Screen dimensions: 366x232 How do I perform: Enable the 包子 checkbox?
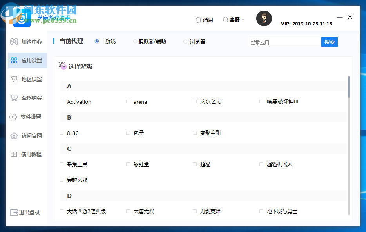pos(128,133)
